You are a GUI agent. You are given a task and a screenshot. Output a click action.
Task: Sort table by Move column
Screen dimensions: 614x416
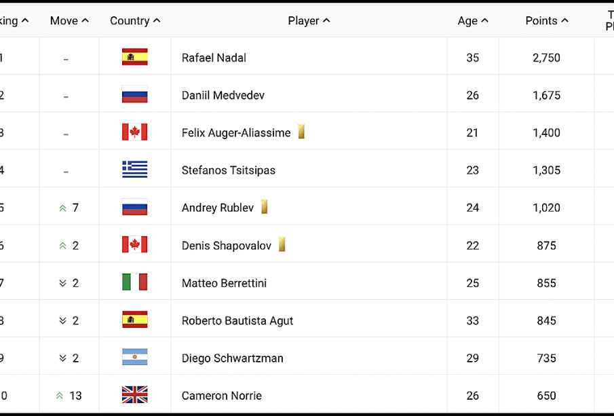69,21
